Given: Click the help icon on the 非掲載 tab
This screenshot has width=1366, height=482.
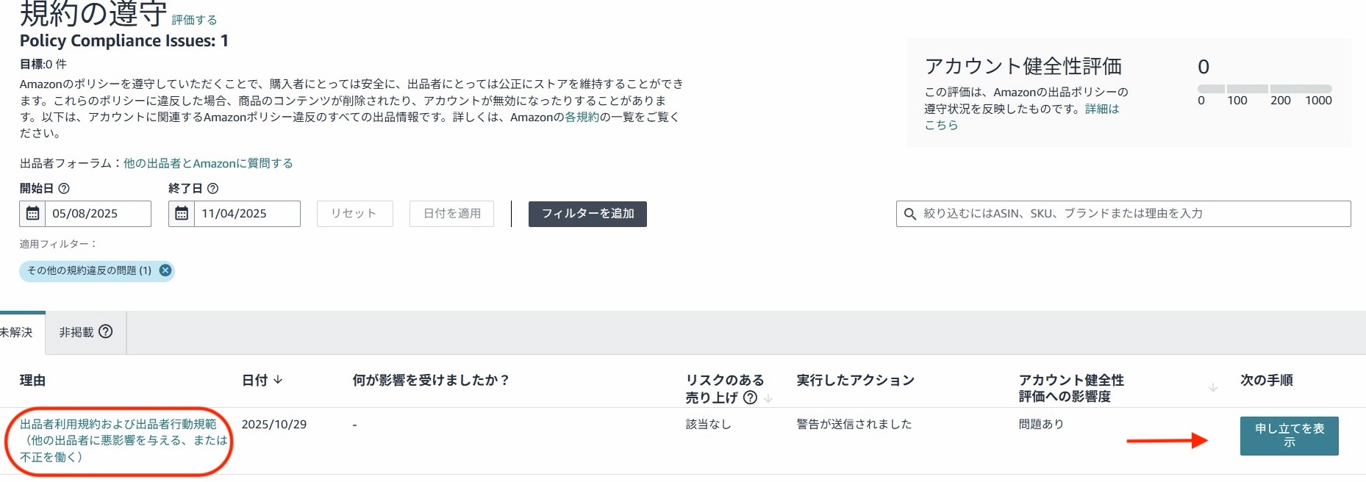Looking at the screenshot, I should (107, 332).
